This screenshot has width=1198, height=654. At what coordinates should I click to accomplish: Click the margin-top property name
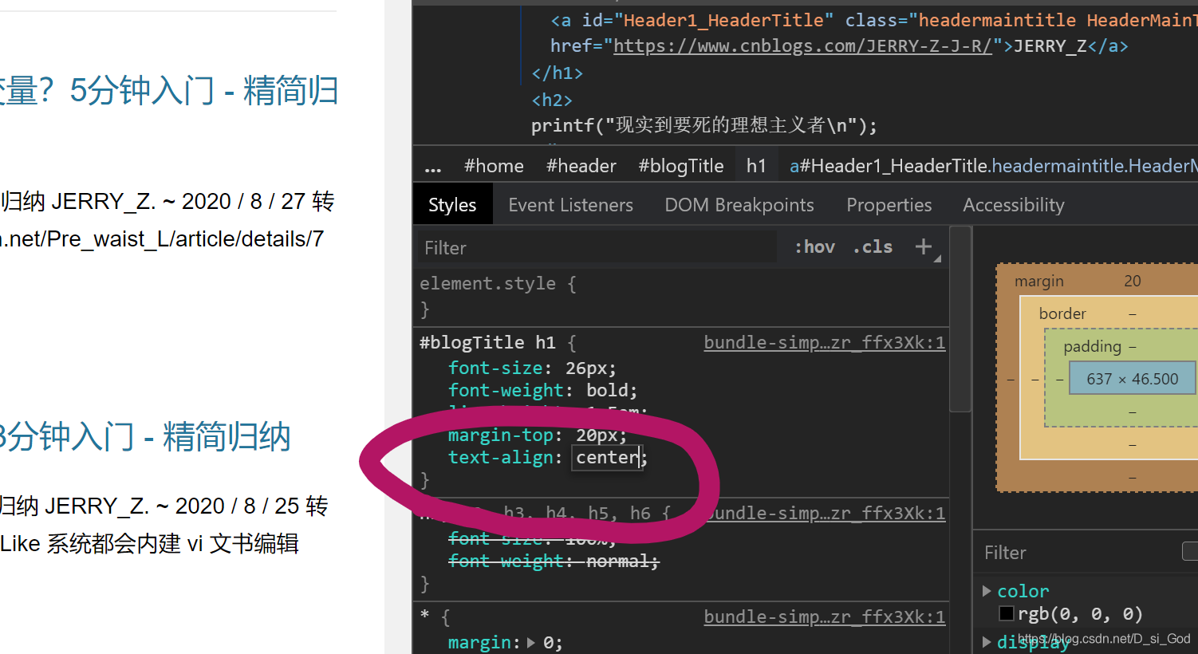(501, 435)
